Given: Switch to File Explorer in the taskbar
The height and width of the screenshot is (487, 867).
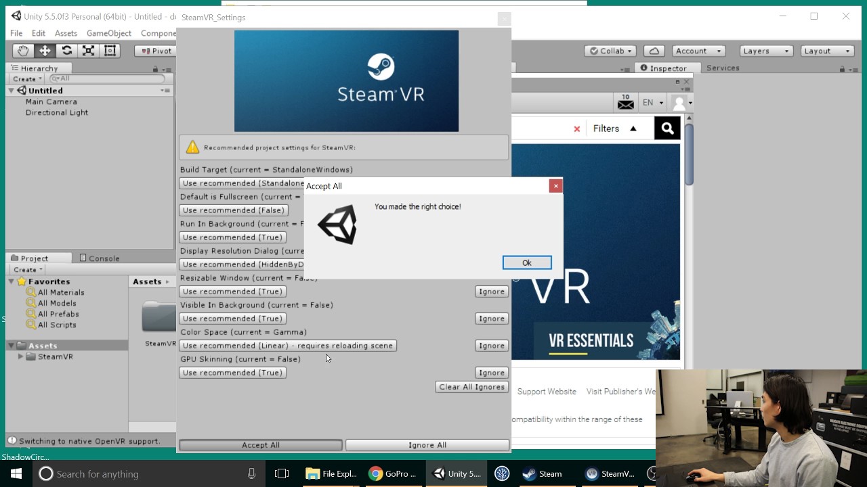Looking at the screenshot, I should (331, 473).
